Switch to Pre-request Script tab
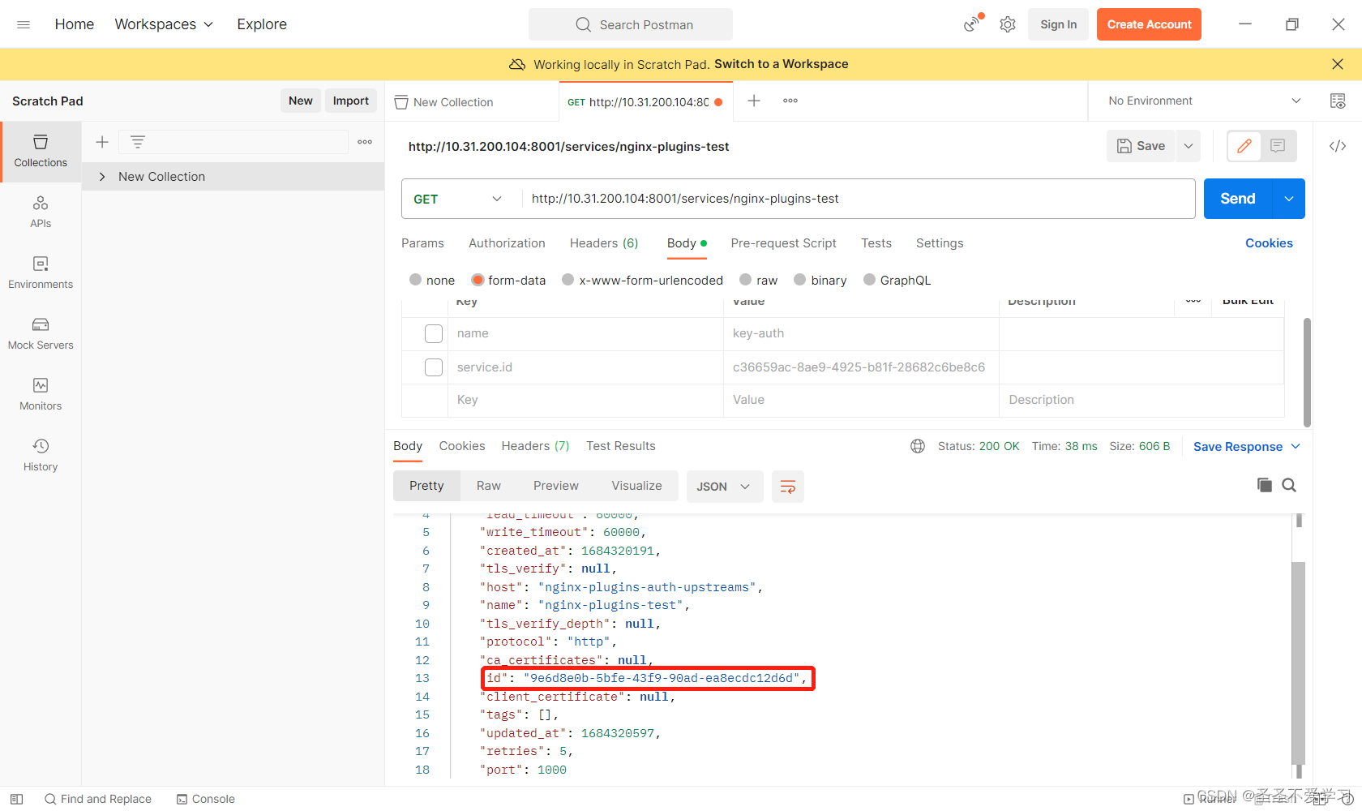 pos(783,243)
